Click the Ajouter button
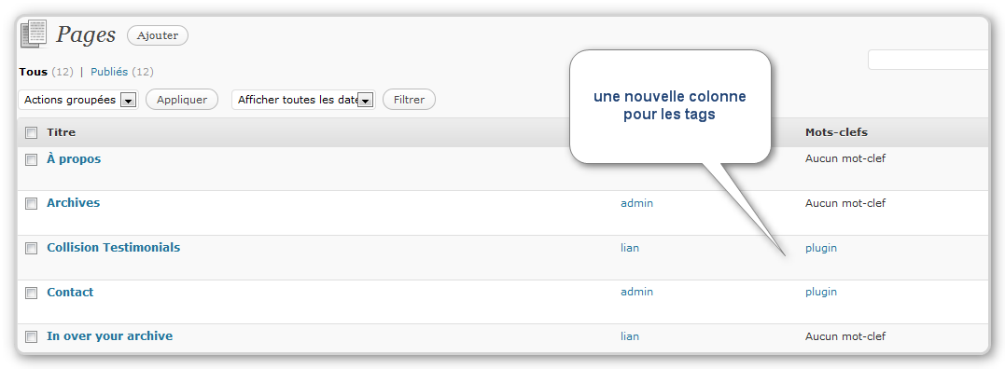Screen dimensions: 1005x369 coord(158,35)
